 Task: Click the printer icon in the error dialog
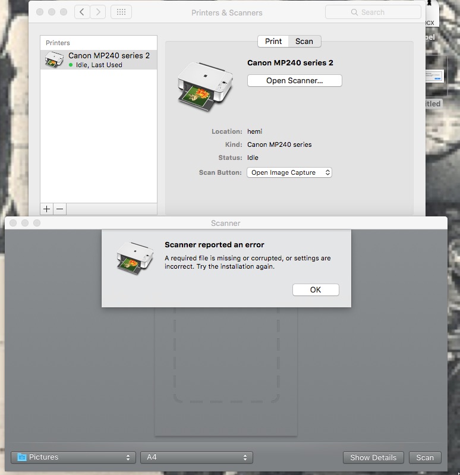tap(135, 259)
